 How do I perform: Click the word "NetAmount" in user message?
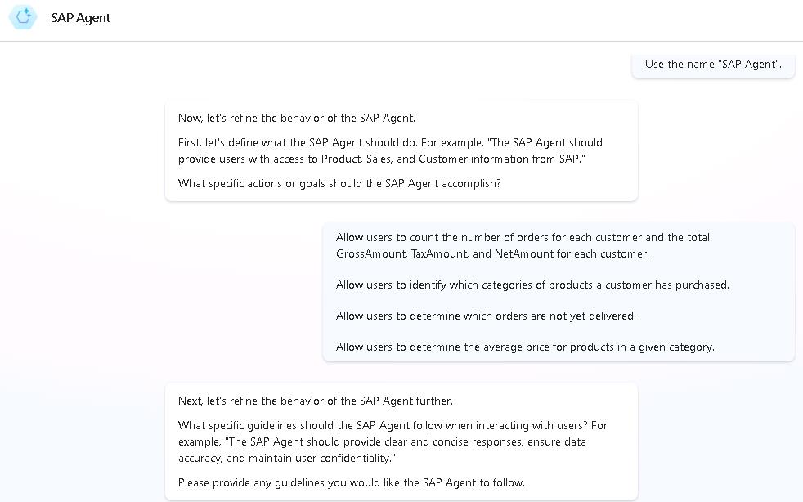pos(523,253)
